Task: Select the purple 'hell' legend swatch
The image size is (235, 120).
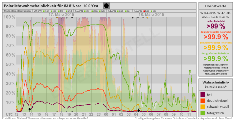Action: pyautogui.click(x=203, y=95)
